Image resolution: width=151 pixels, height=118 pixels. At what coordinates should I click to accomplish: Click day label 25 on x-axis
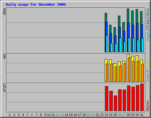(115, 115)
